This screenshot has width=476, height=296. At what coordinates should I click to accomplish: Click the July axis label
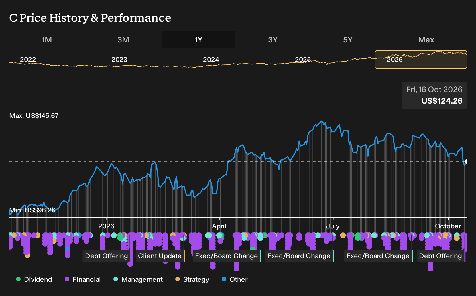(333, 226)
